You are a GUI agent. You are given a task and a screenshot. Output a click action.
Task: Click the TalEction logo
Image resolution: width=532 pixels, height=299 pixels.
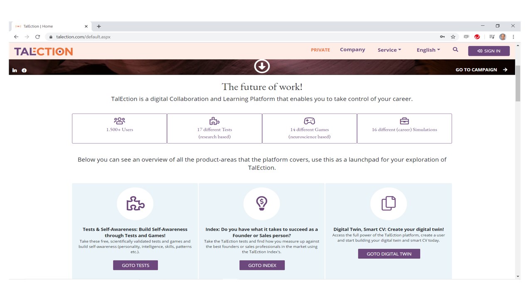pos(43,51)
